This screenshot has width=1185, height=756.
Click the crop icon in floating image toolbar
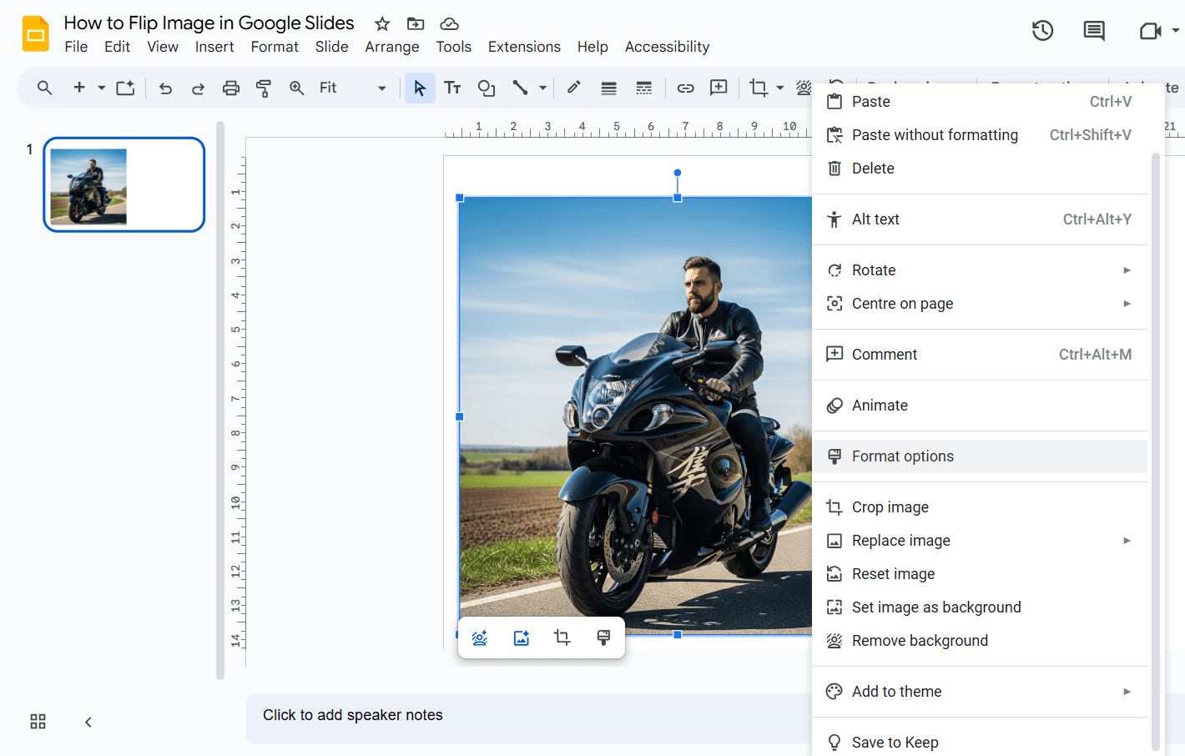tap(562, 637)
